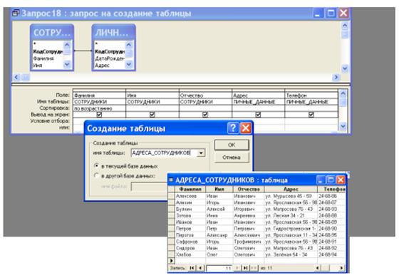Viewport: 404px width, 275px height.
Task: Click the table horizontal scrollbar thumb
Action: 326,268
